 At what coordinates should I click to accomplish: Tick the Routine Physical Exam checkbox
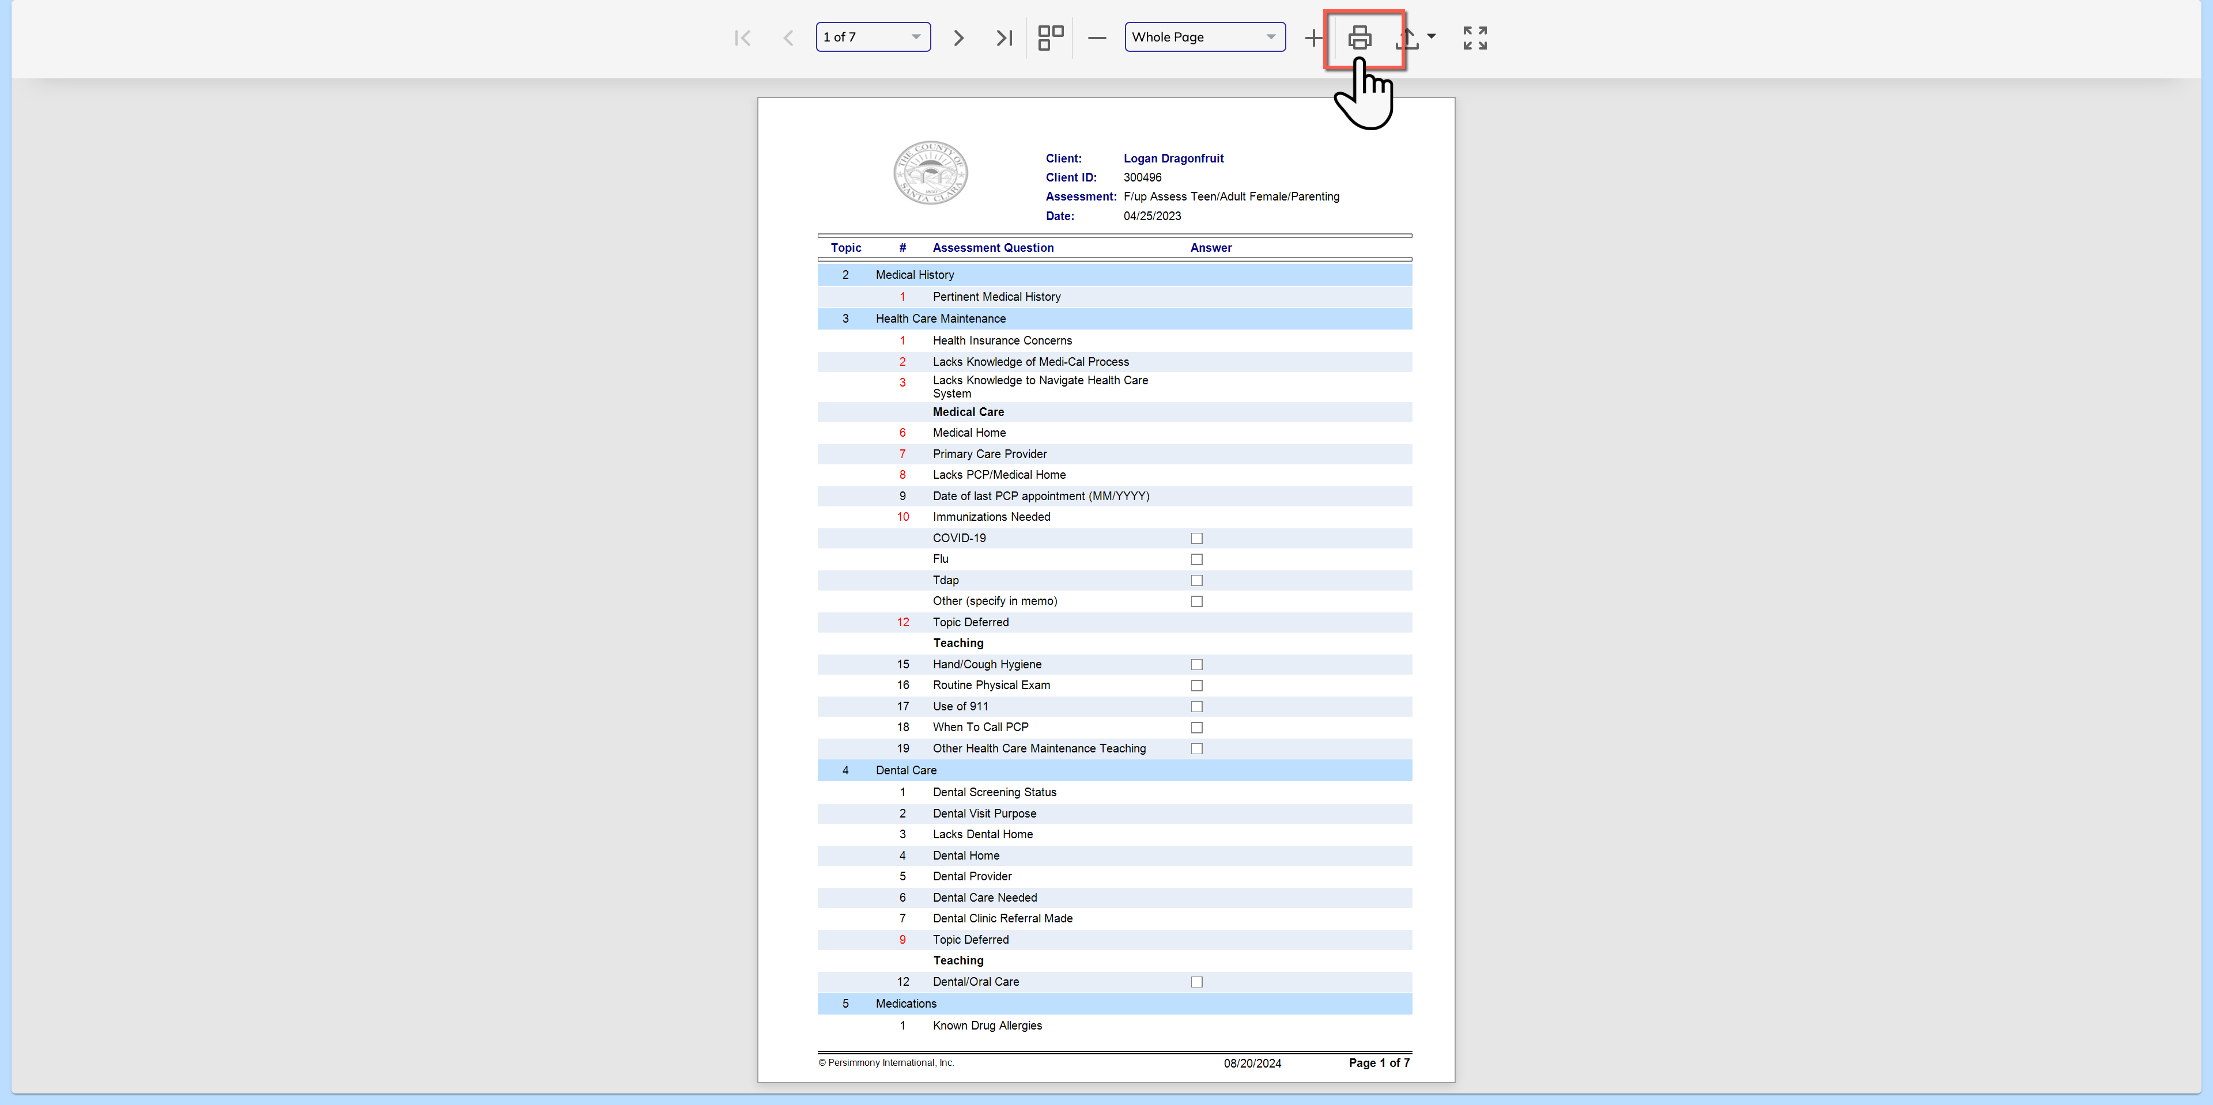(x=1197, y=685)
